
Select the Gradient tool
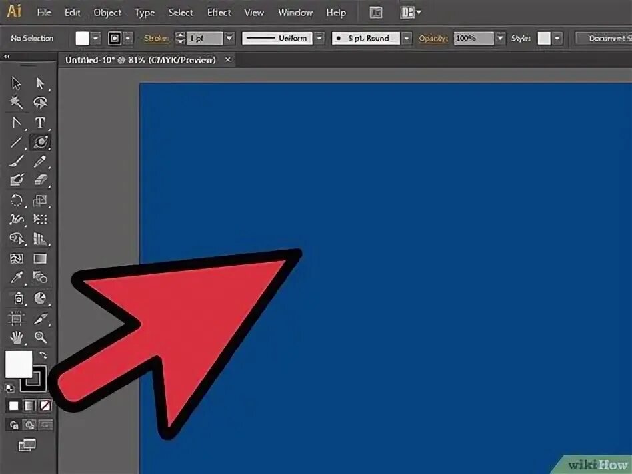tap(40, 258)
